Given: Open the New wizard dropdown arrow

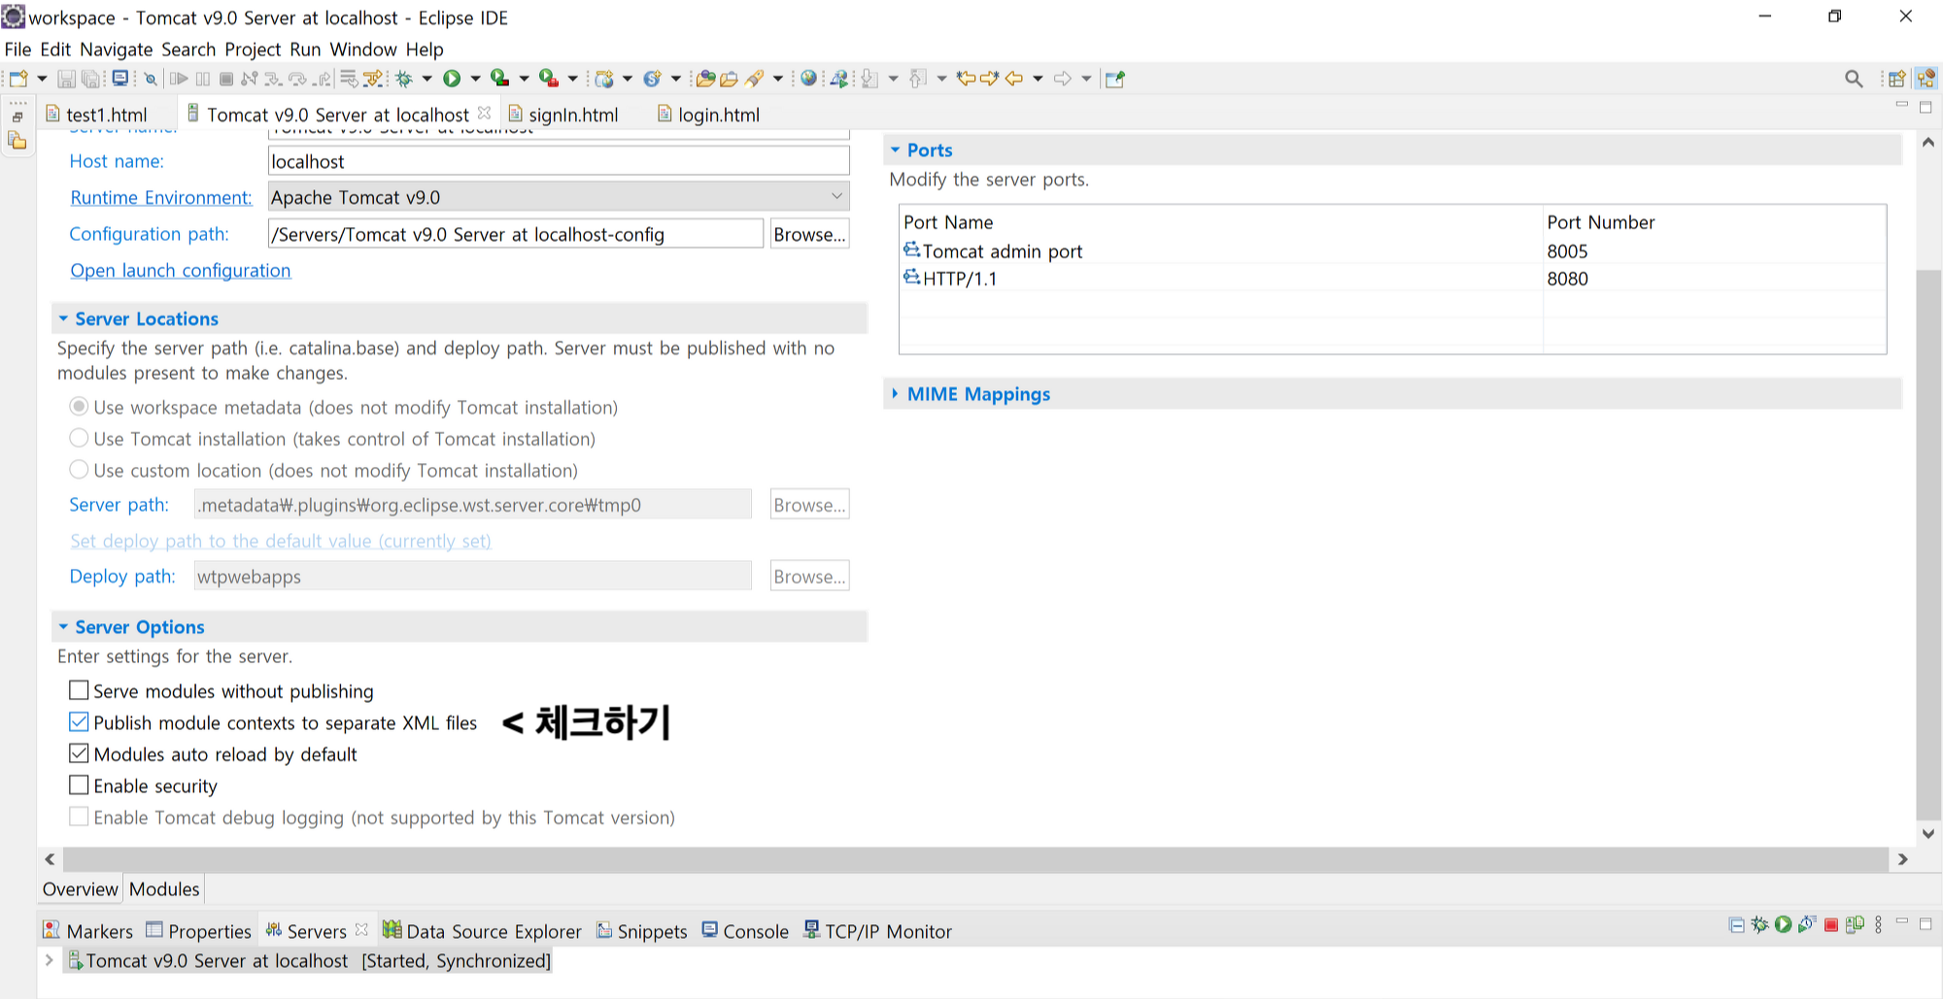Looking at the screenshot, I should pyautogui.click(x=42, y=79).
